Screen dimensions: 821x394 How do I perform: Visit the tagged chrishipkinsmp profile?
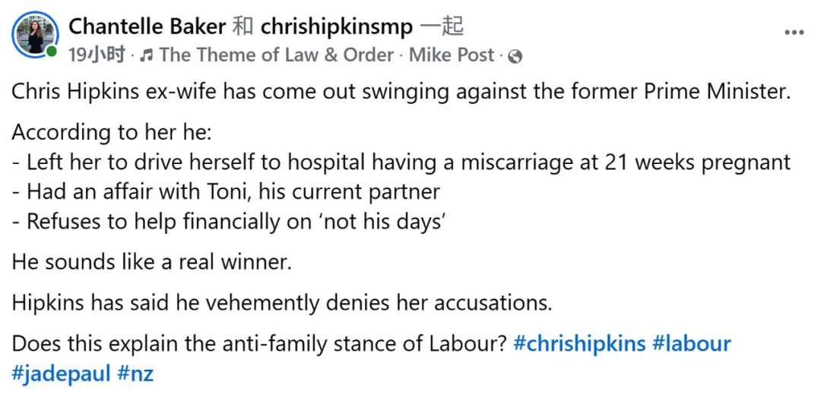(x=337, y=27)
